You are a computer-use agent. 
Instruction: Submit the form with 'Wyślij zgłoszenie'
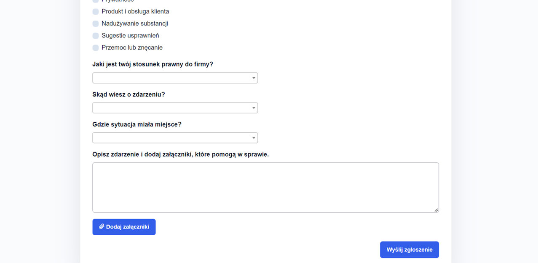coord(409,250)
